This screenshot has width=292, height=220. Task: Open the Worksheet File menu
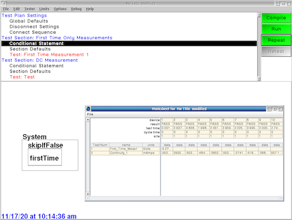point(90,114)
